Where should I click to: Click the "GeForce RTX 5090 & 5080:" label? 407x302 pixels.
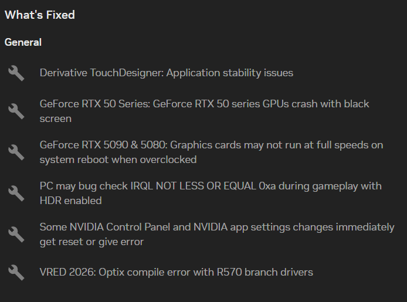pyautogui.click(x=104, y=145)
